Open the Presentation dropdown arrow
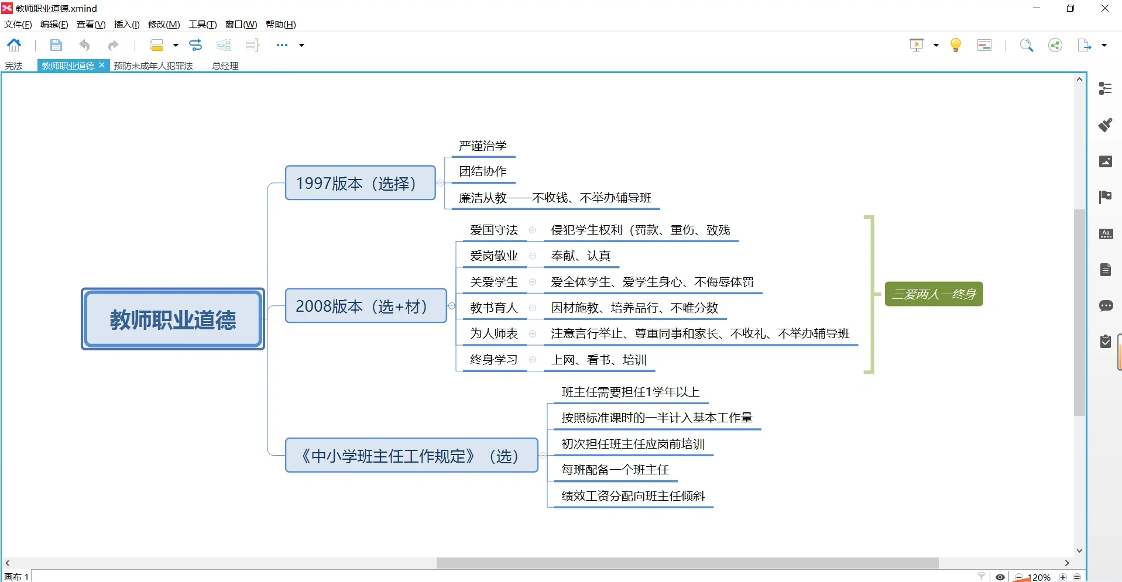This screenshot has width=1122, height=582. (x=936, y=45)
